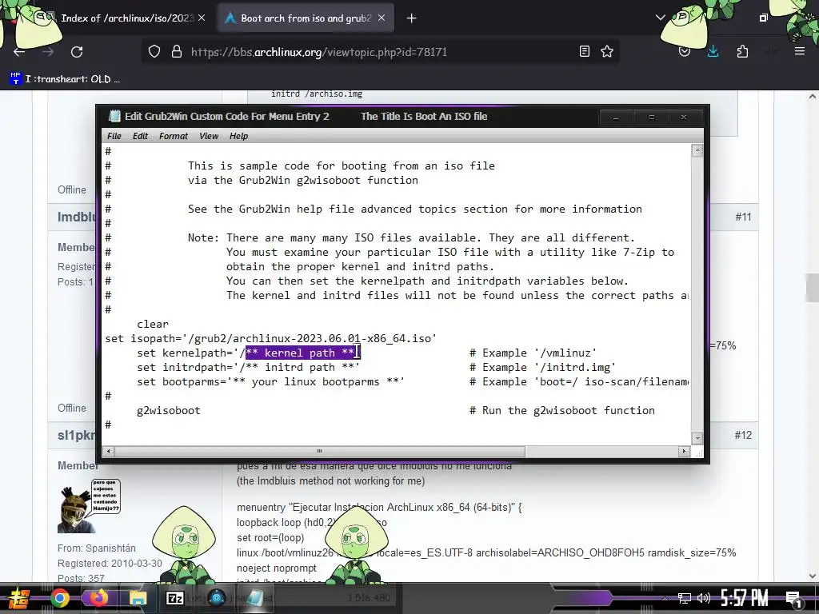Click the editor vertical scrollbar up arrow
Viewport: 819px width, 614px height.
697,151
